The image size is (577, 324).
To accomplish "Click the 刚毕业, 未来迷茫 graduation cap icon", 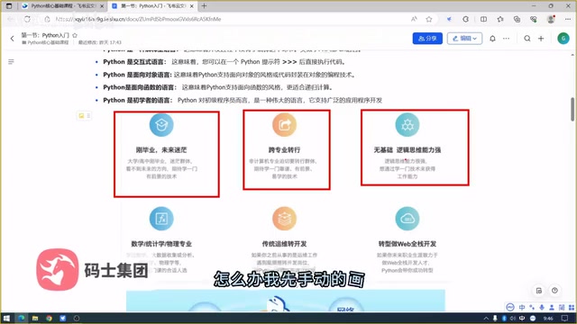I will (161, 124).
